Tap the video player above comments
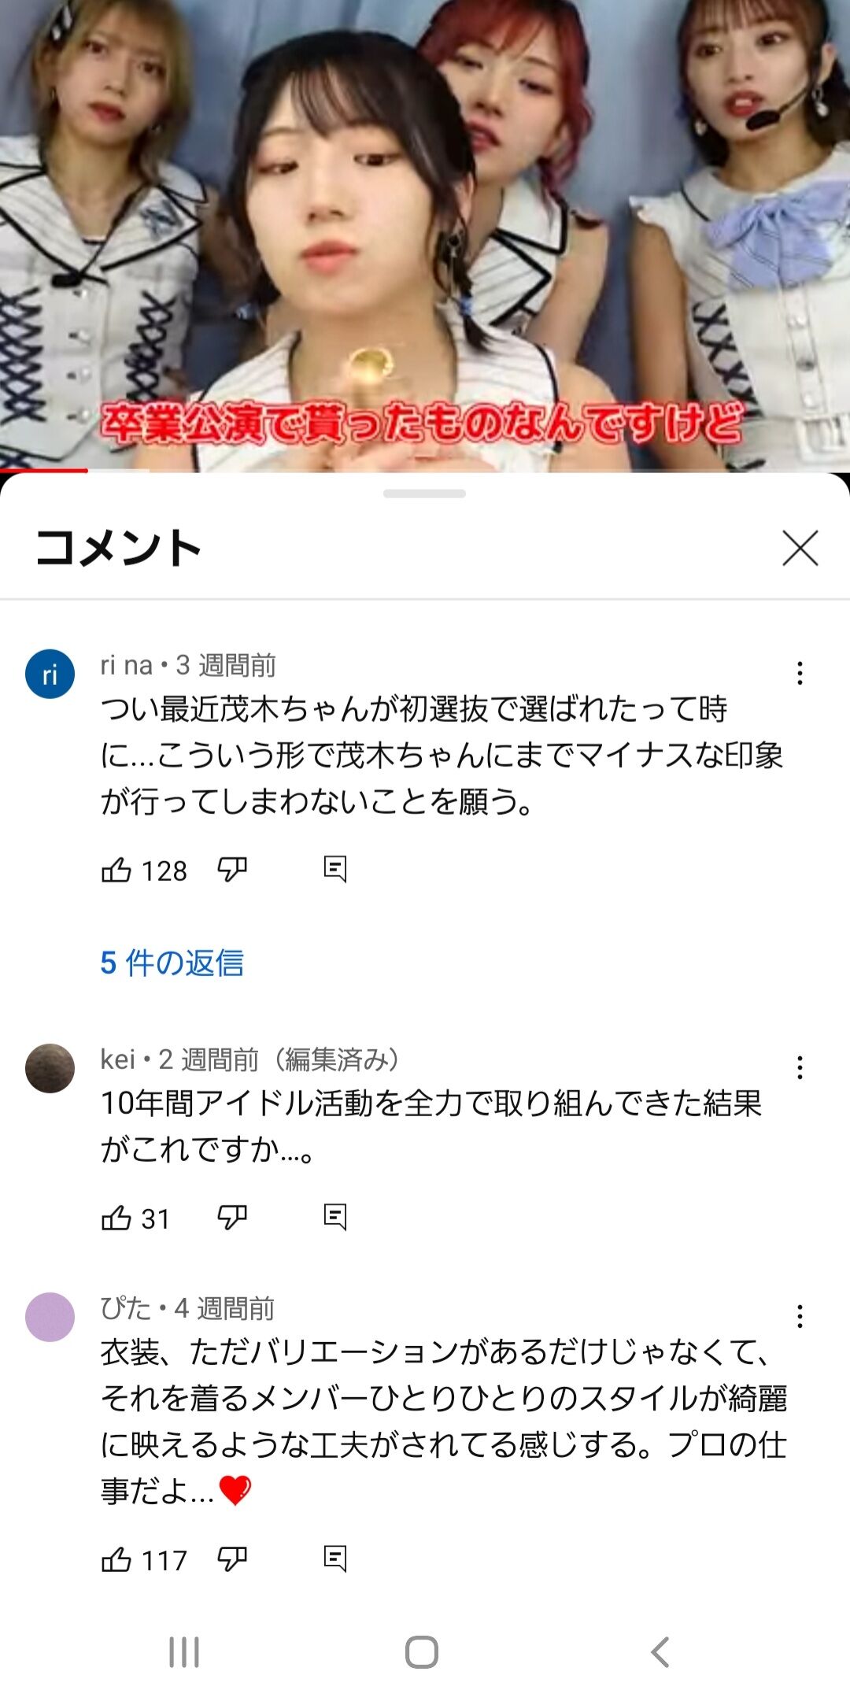Viewport: 850px width, 1701px height. click(x=425, y=236)
